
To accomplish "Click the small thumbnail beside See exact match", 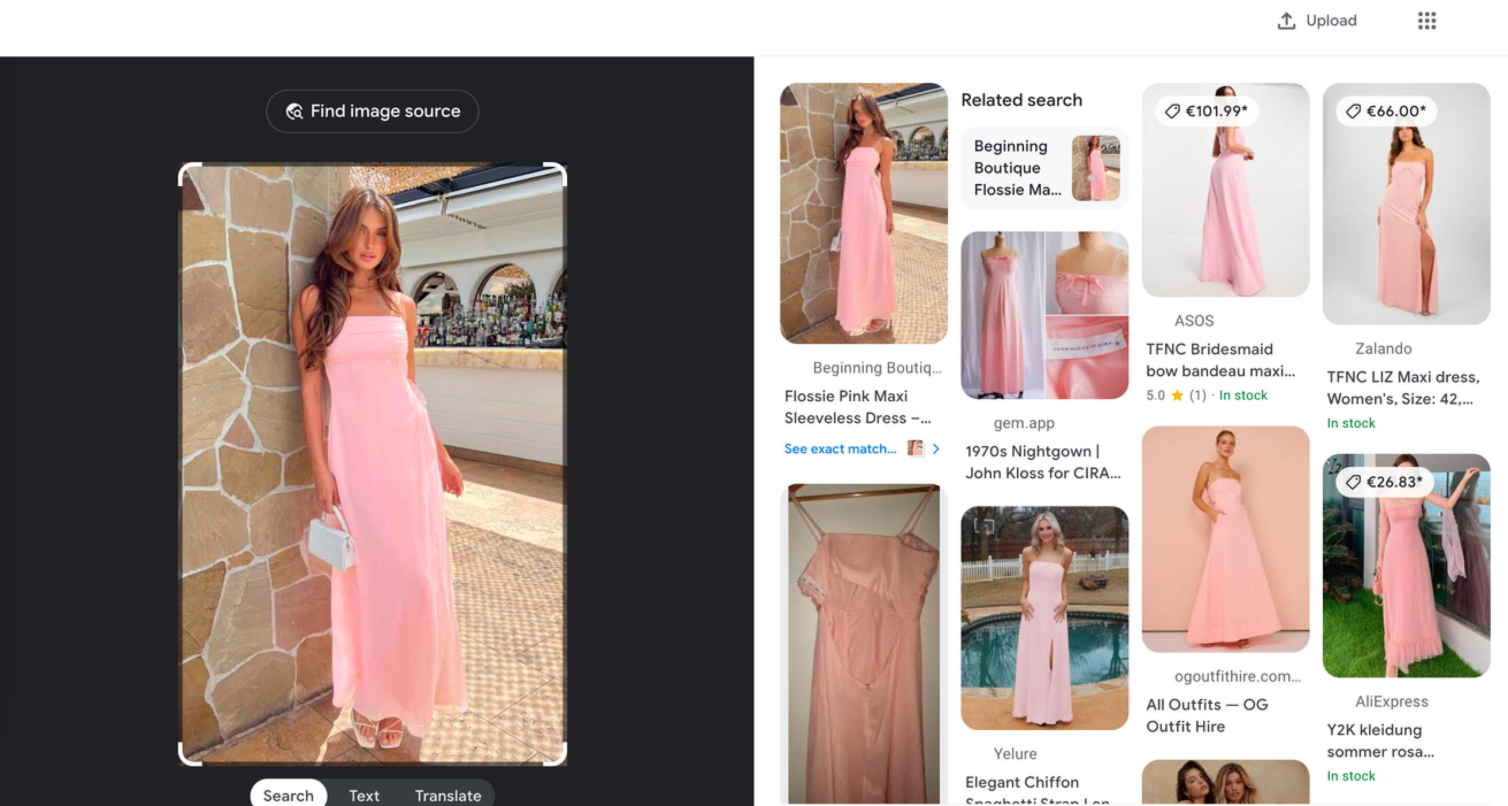I will [x=914, y=448].
